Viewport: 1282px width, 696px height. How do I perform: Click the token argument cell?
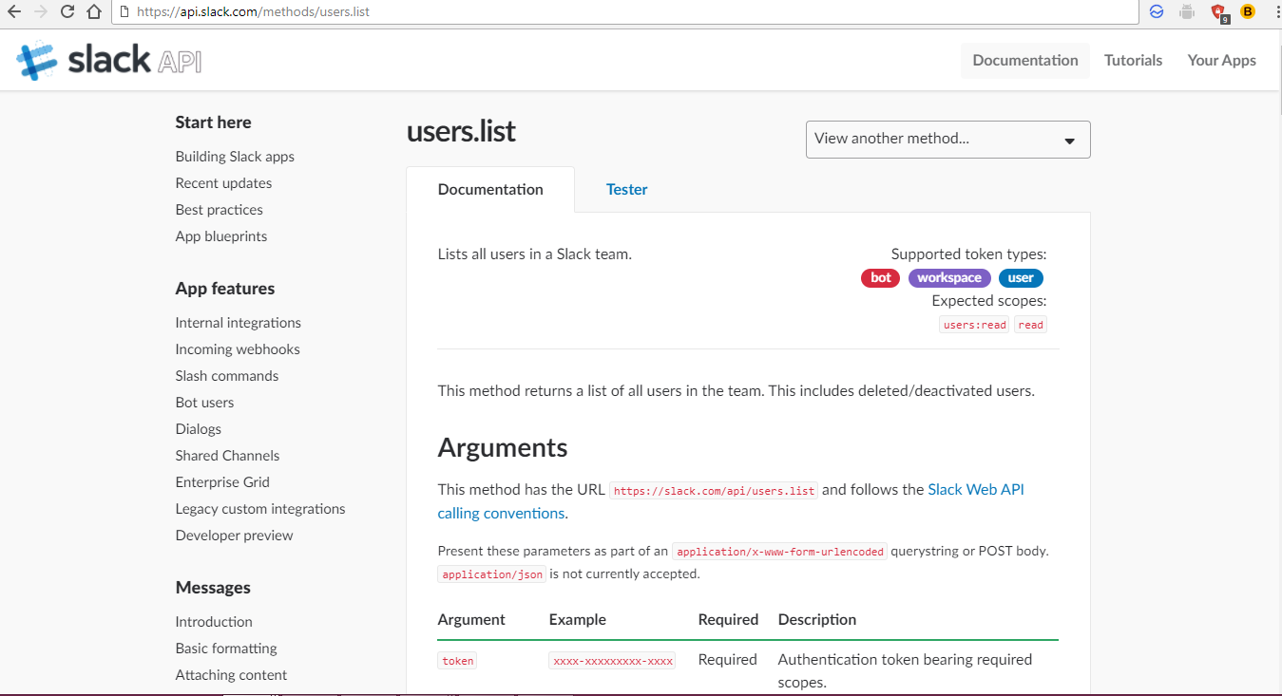[x=458, y=661]
